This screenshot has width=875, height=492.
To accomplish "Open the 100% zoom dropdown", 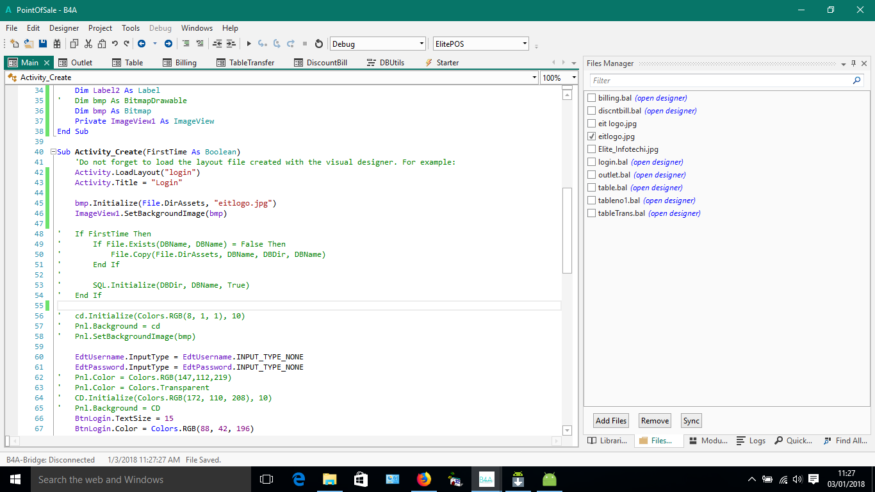I will (574, 78).
